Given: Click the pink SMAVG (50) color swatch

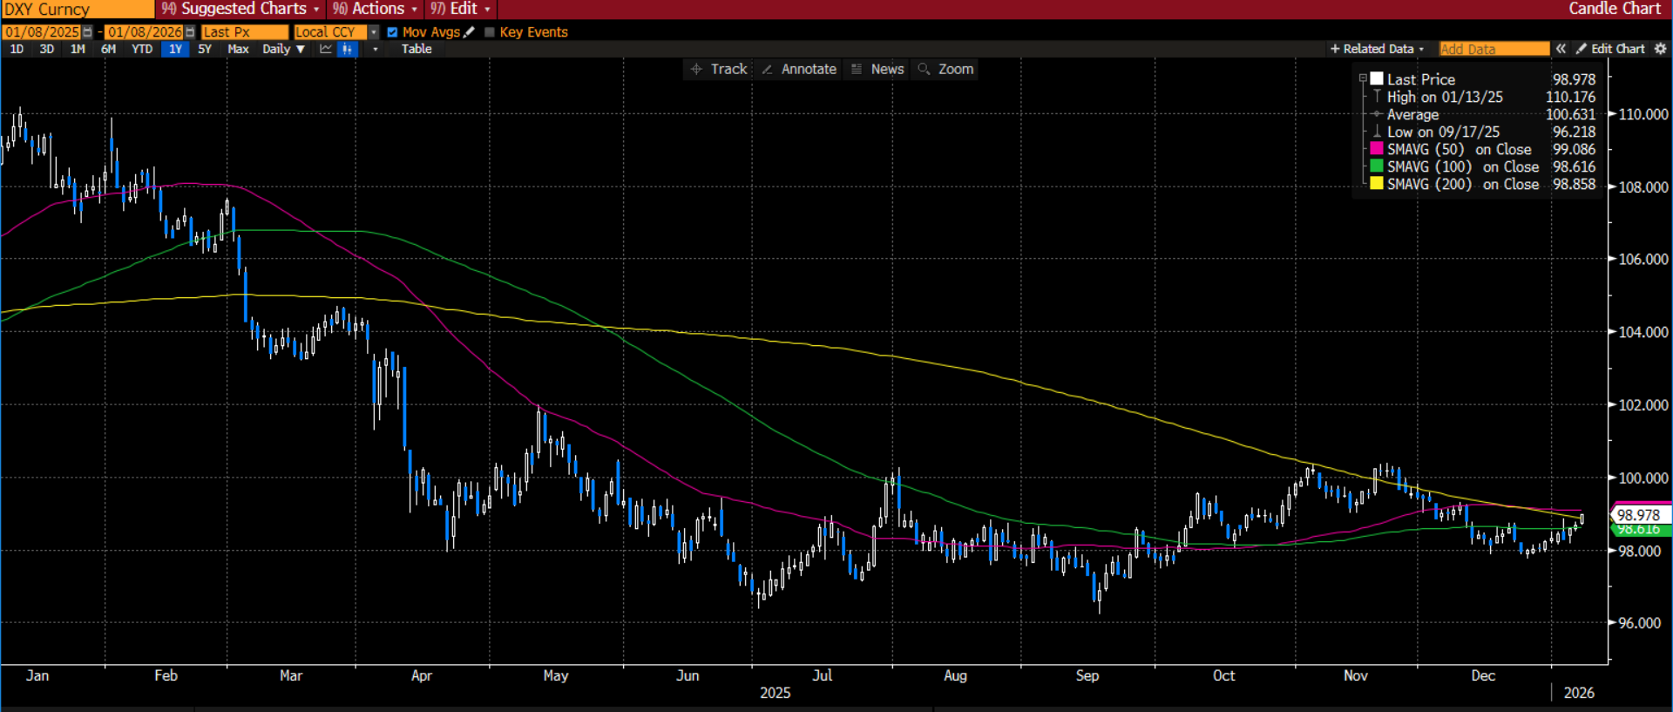Looking at the screenshot, I should coord(1377,149).
